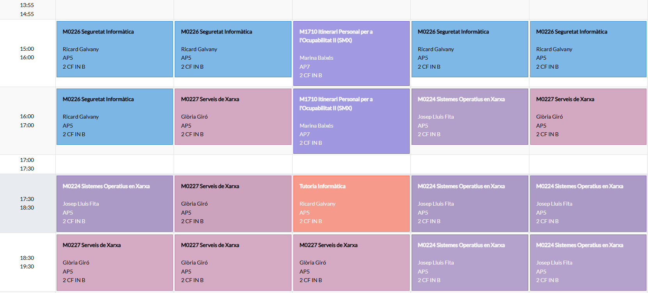Open the 16:00 M0226 Seguretat Informàtica class
The width and height of the screenshot is (648, 293).
point(114,117)
